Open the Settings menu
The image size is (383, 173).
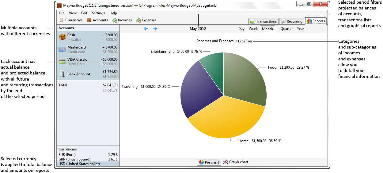[98, 13]
